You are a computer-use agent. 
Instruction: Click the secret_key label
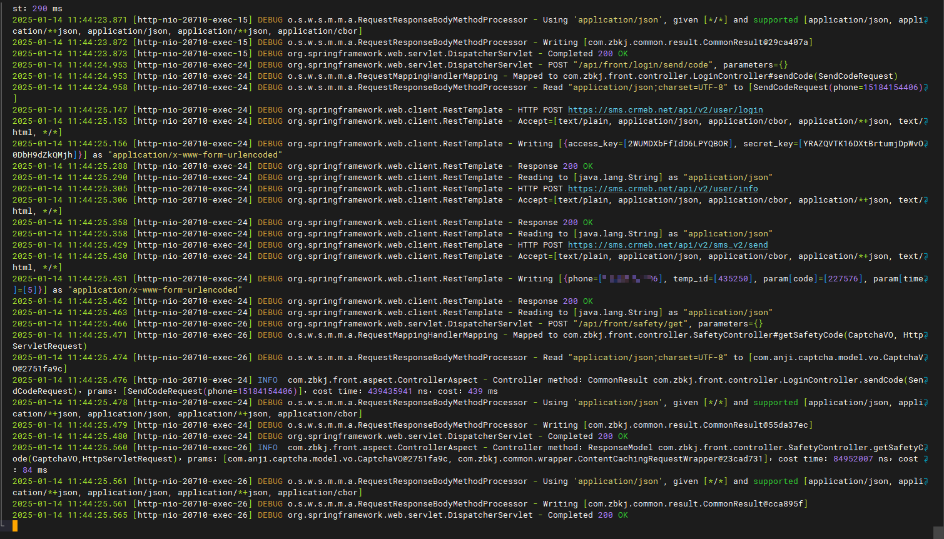[x=768, y=144]
